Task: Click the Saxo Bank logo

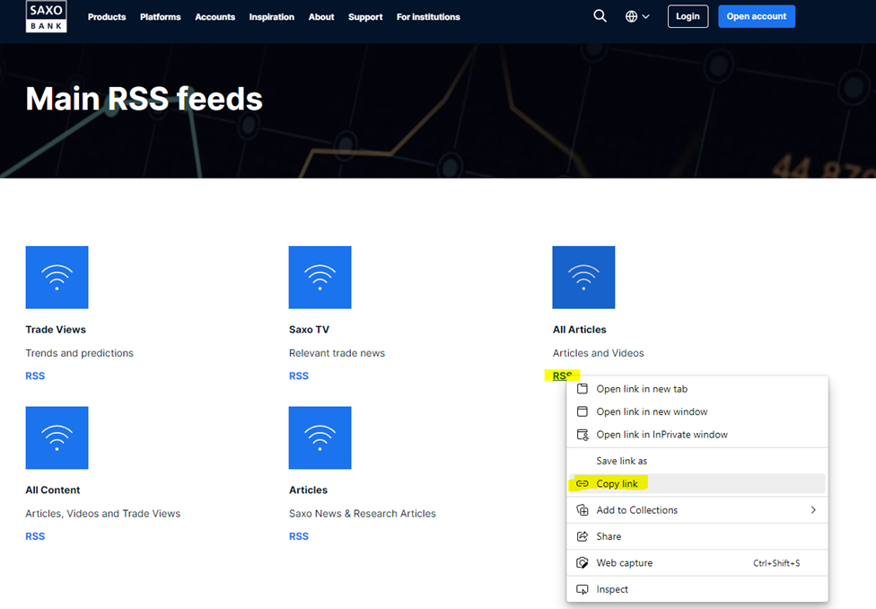Action: pos(46,16)
